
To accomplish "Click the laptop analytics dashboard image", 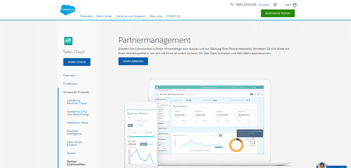I will 209,119.
